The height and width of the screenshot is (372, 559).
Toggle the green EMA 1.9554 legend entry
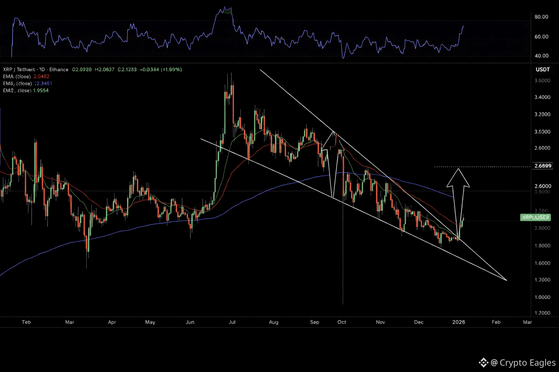point(26,90)
